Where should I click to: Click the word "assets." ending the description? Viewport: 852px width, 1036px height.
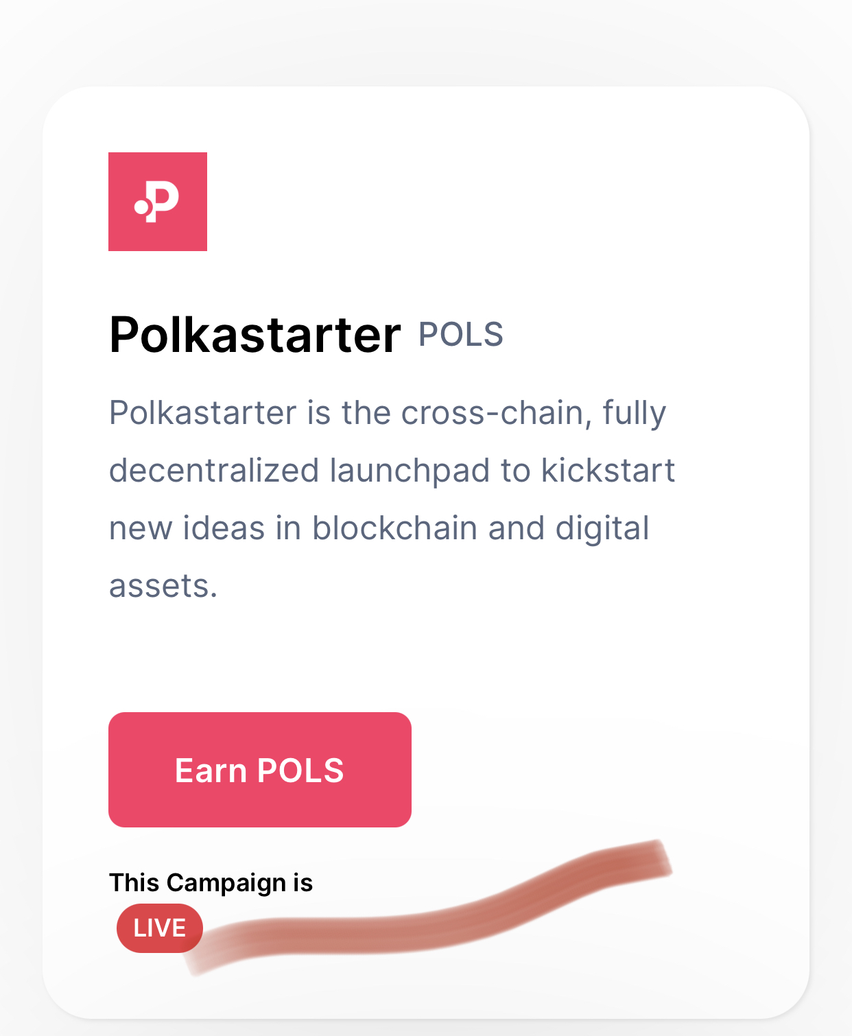163,586
